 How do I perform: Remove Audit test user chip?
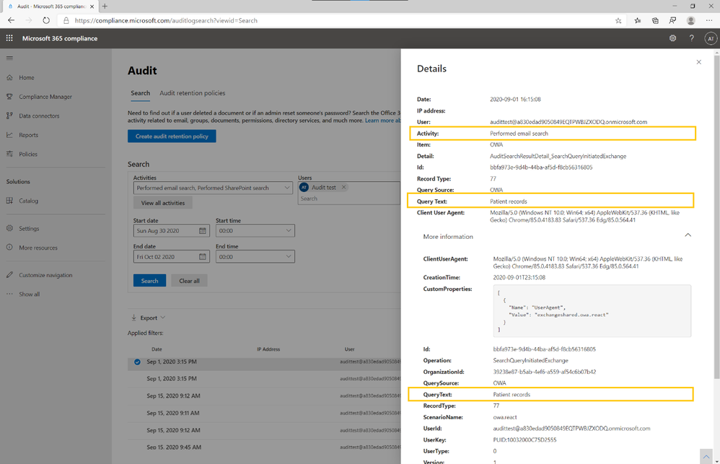tap(343, 188)
